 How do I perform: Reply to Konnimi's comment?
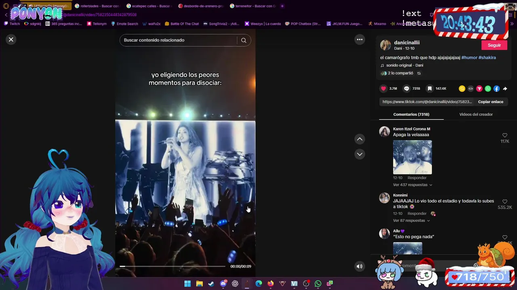pyautogui.click(x=417, y=213)
